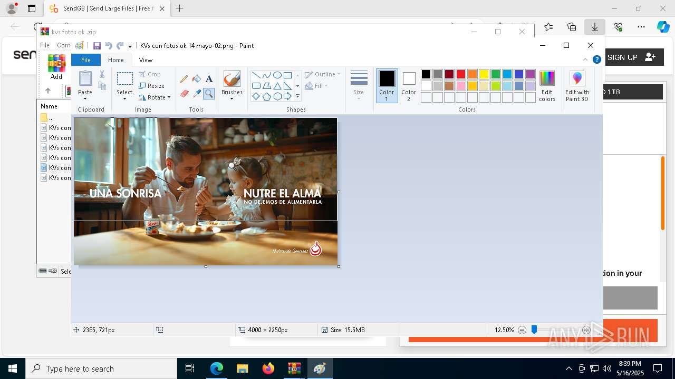Select the Fill with color bucket tool
The height and width of the screenshot is (379, 675).
(x=197, y=79)
